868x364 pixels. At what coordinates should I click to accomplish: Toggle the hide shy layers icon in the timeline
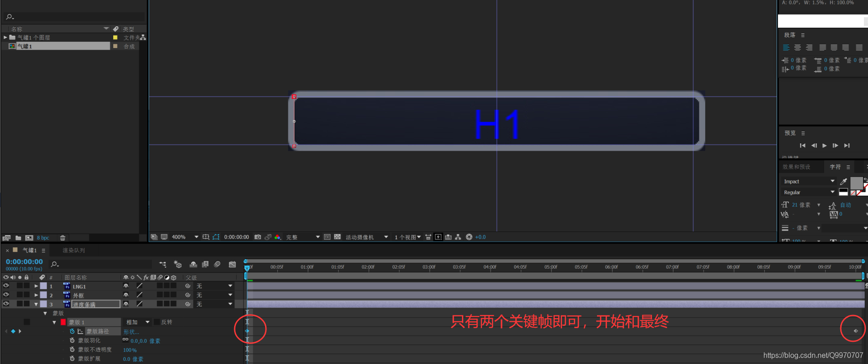point(193,264)
